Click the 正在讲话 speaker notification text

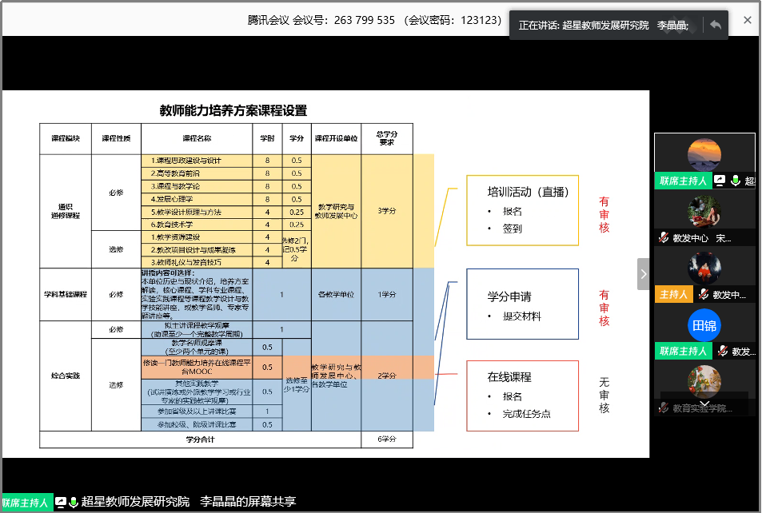click(x=604, y=26)
